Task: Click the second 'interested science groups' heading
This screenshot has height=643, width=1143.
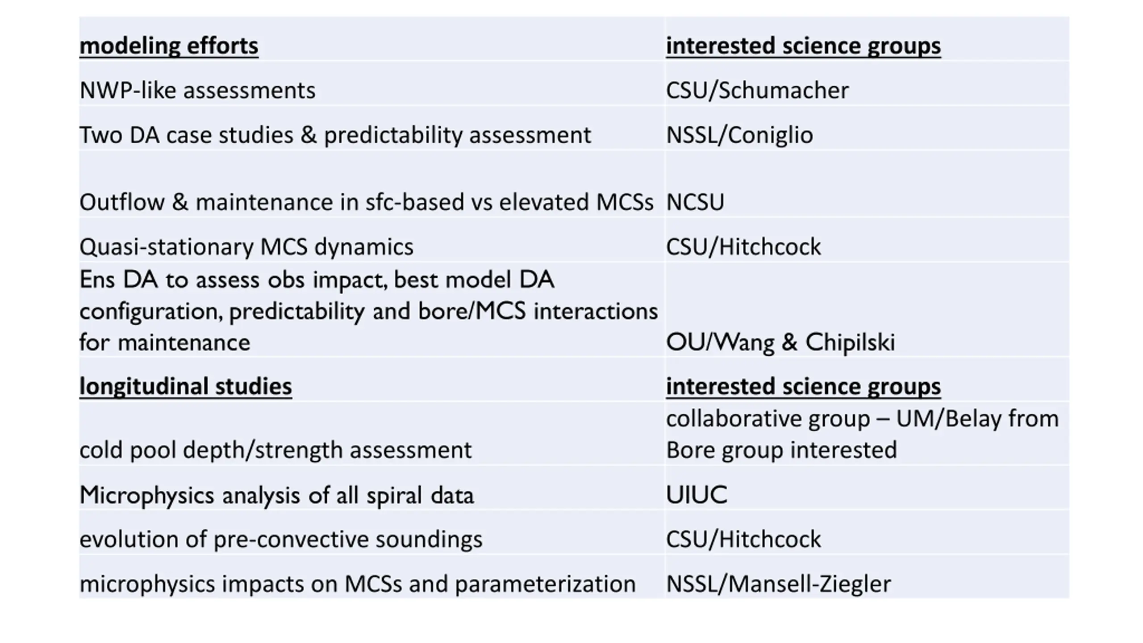Action: point(803,386)
